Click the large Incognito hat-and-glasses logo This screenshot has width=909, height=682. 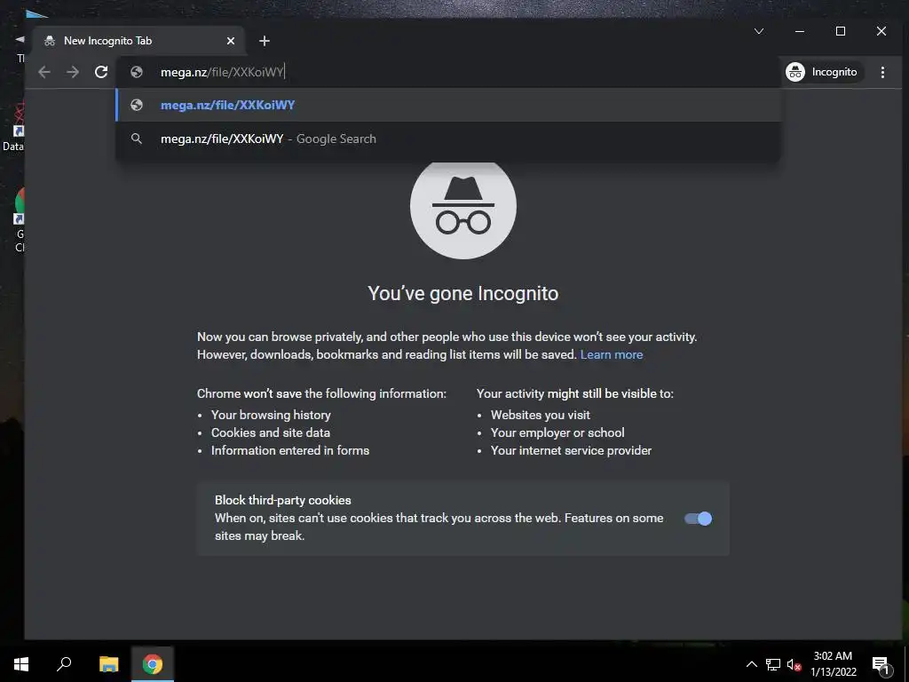(463, 207)
